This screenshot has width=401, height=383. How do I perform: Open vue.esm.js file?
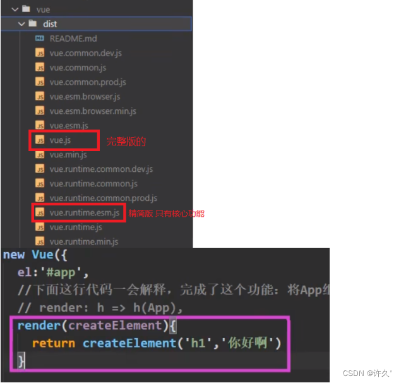click(x=69, y=126)
